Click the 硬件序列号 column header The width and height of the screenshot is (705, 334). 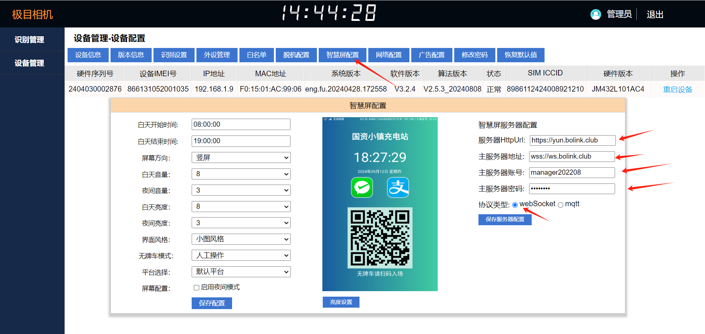click(95, 74)
